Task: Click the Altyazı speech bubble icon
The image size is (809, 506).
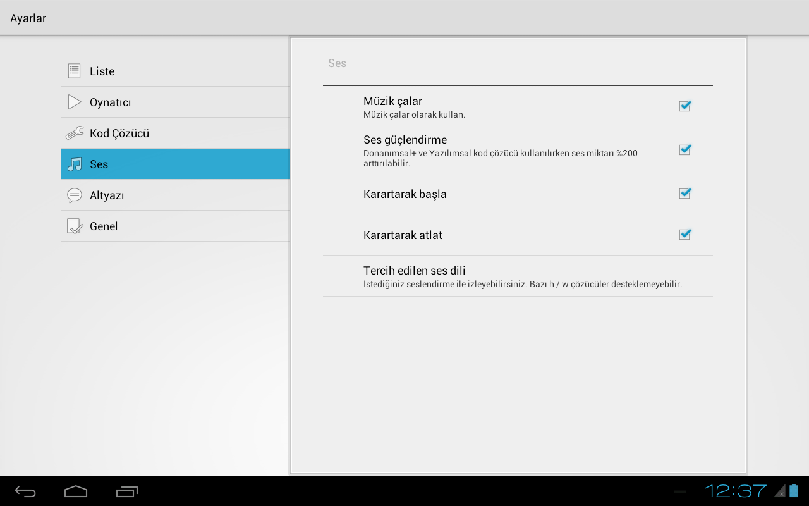Action: pos(75,195)
